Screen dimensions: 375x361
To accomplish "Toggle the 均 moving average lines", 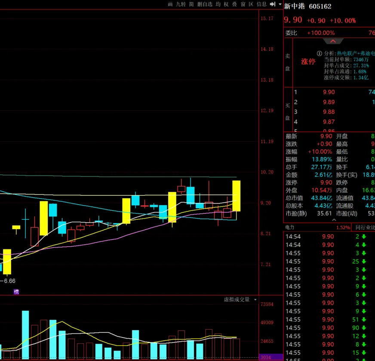I will pos(218,4).
